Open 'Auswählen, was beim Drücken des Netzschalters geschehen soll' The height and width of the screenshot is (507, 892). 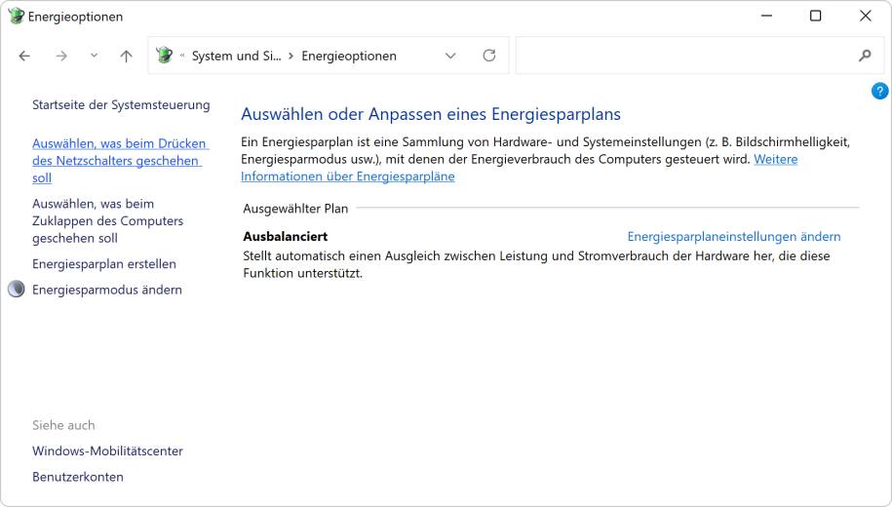click(121, 161)
